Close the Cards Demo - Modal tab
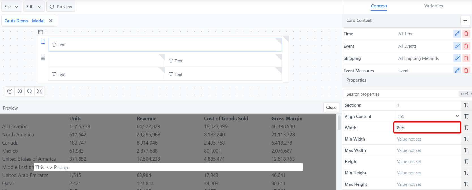 (x=51, y=21)
